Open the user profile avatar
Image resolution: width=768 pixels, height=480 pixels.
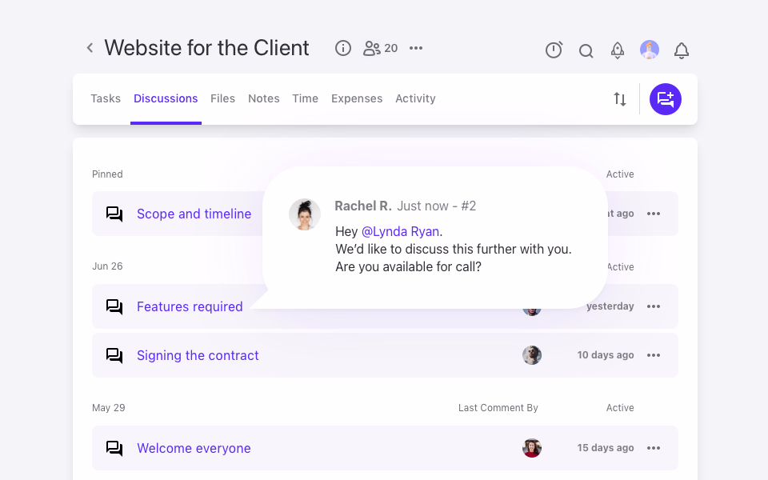pyautogui.click(x=650, y=50)
